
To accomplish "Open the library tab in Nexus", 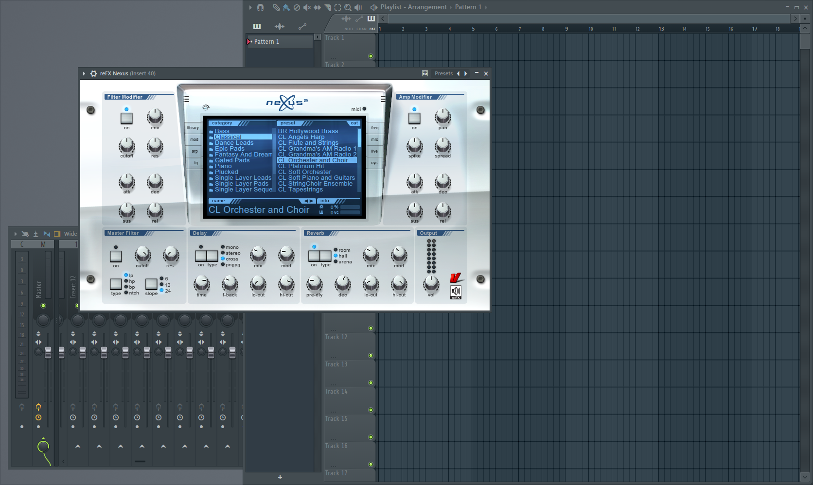I will tap(193, 128).
